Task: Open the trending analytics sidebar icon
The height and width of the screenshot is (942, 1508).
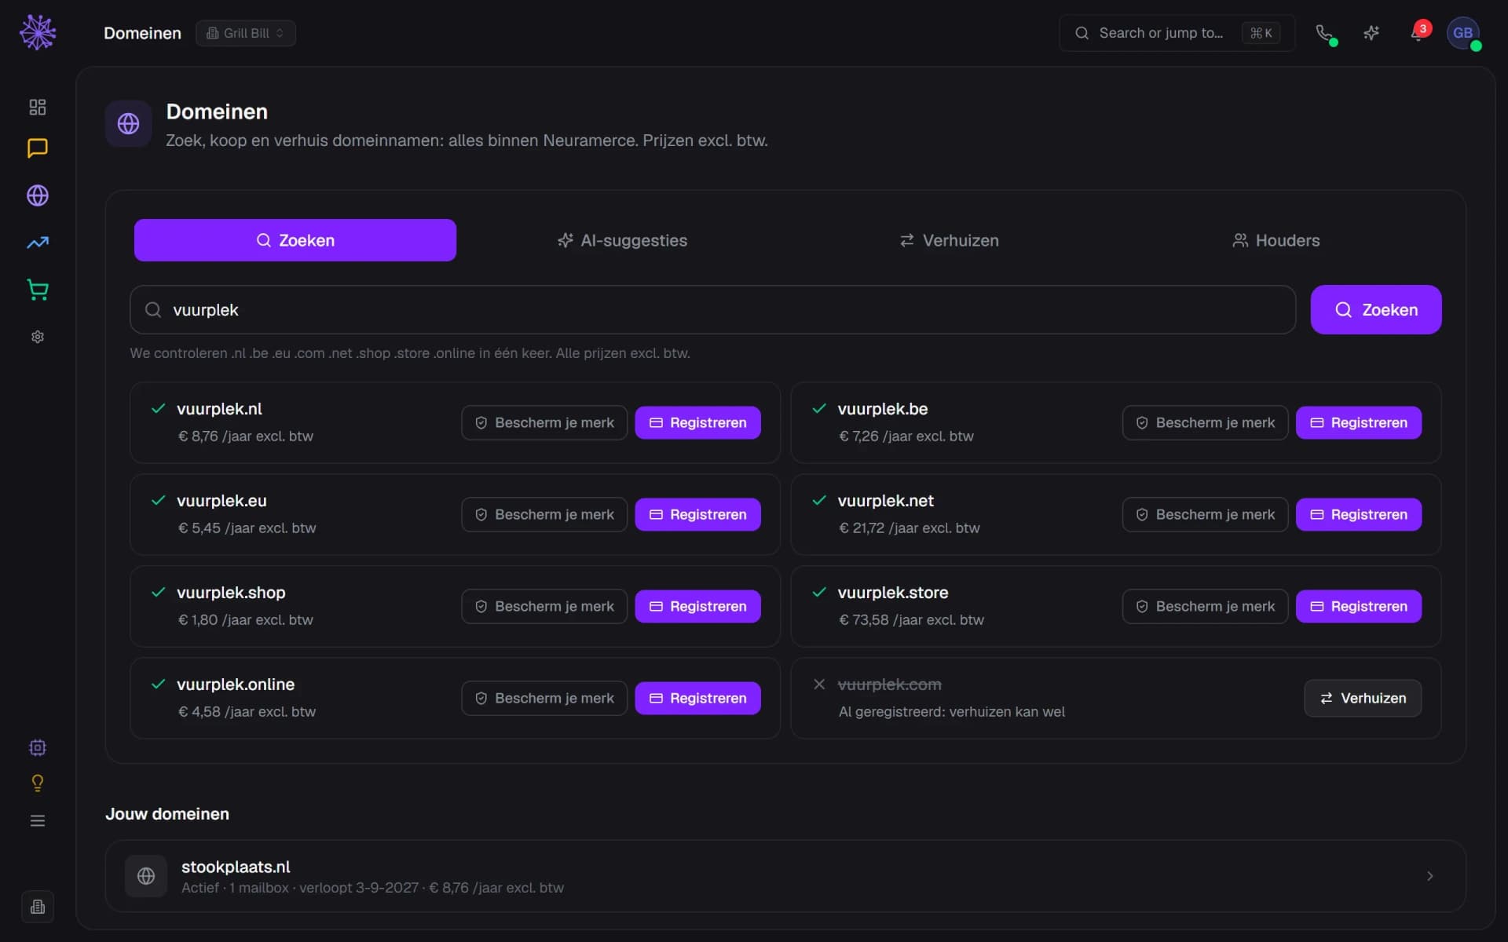Action: [38, 243]
